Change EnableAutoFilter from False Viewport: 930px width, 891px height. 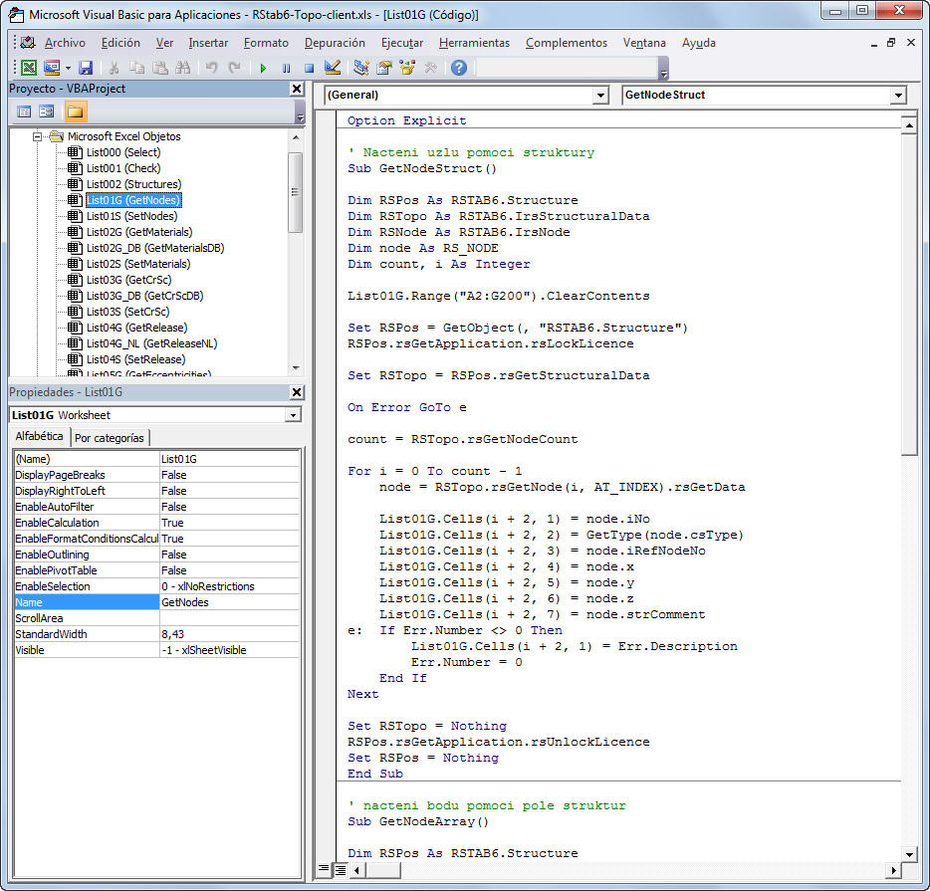click(229, 507)
